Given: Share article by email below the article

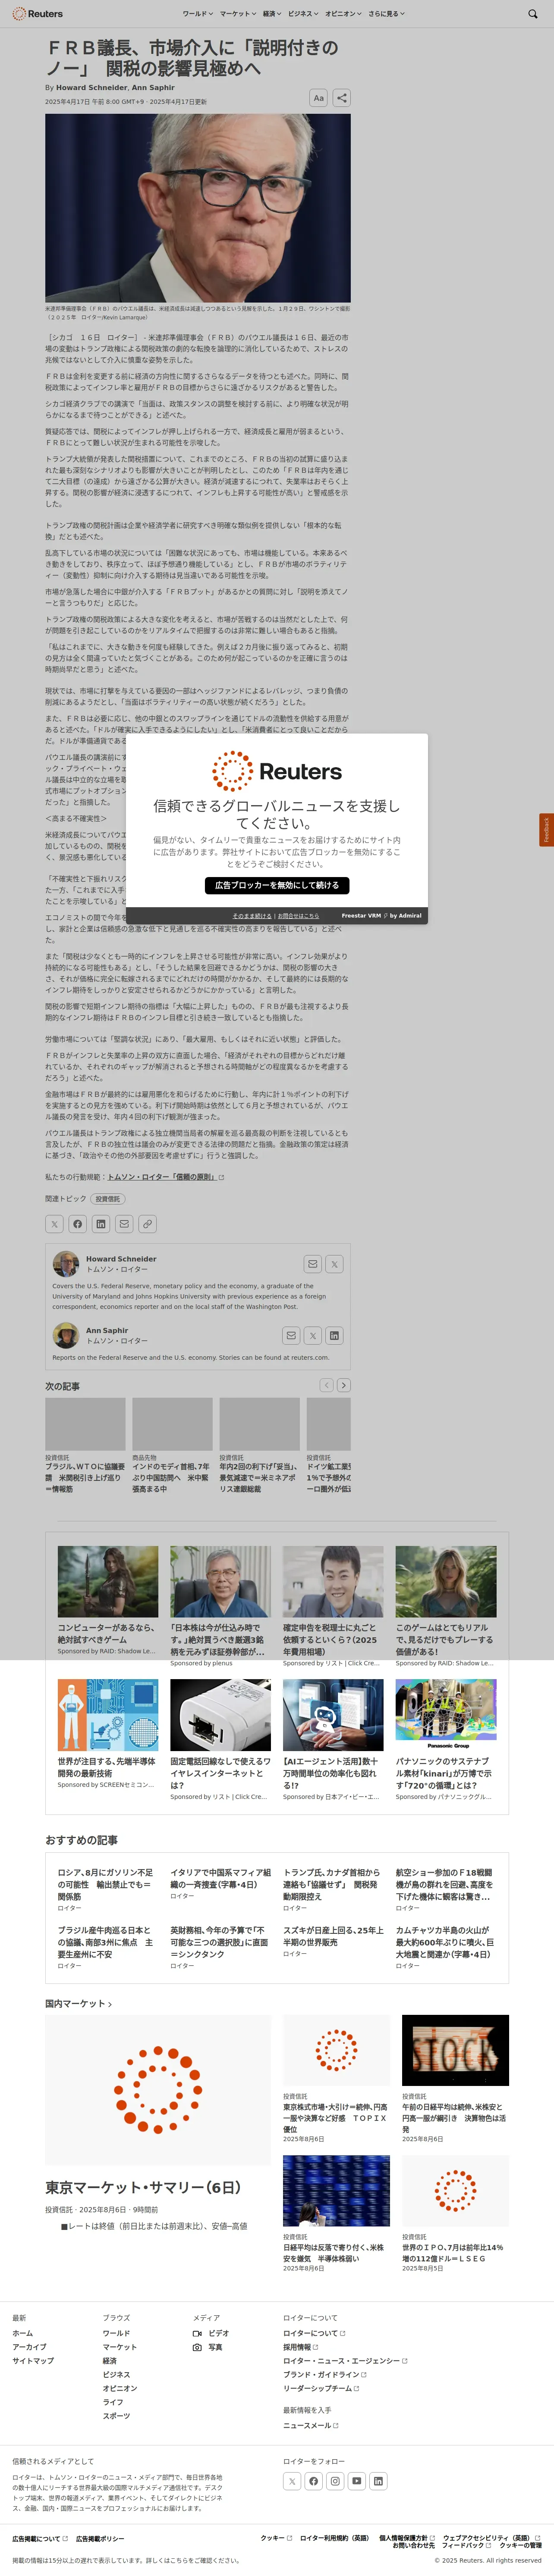Looking at the screenshot, I should pyautogui.click(x=124, y=1223).
